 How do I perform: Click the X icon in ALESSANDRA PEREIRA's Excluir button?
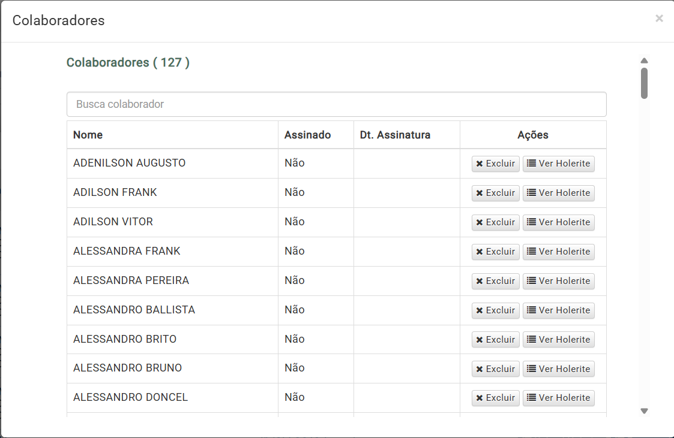[480, 281]
